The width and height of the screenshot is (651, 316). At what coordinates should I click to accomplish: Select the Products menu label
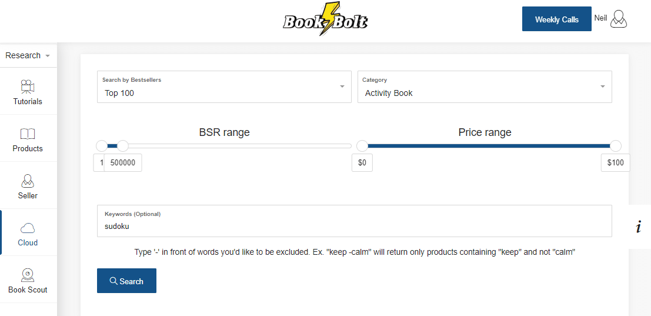pos(28,149)
